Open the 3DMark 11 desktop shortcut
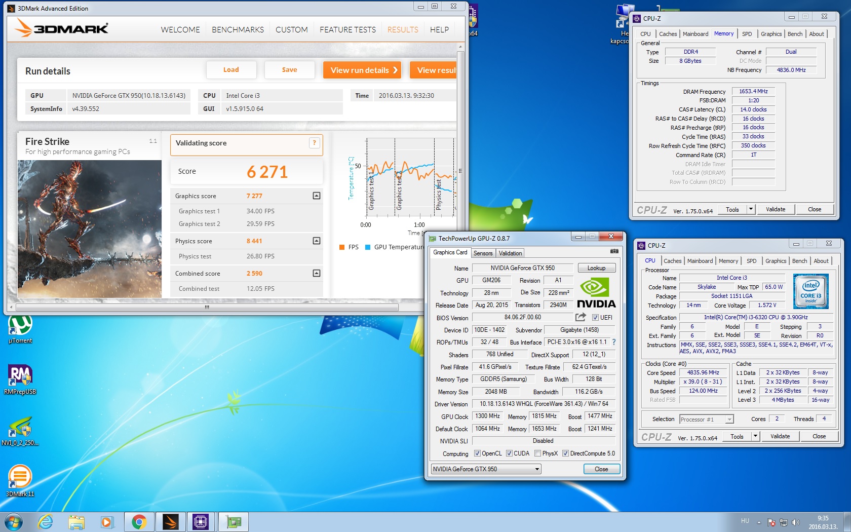 [20, 480]
